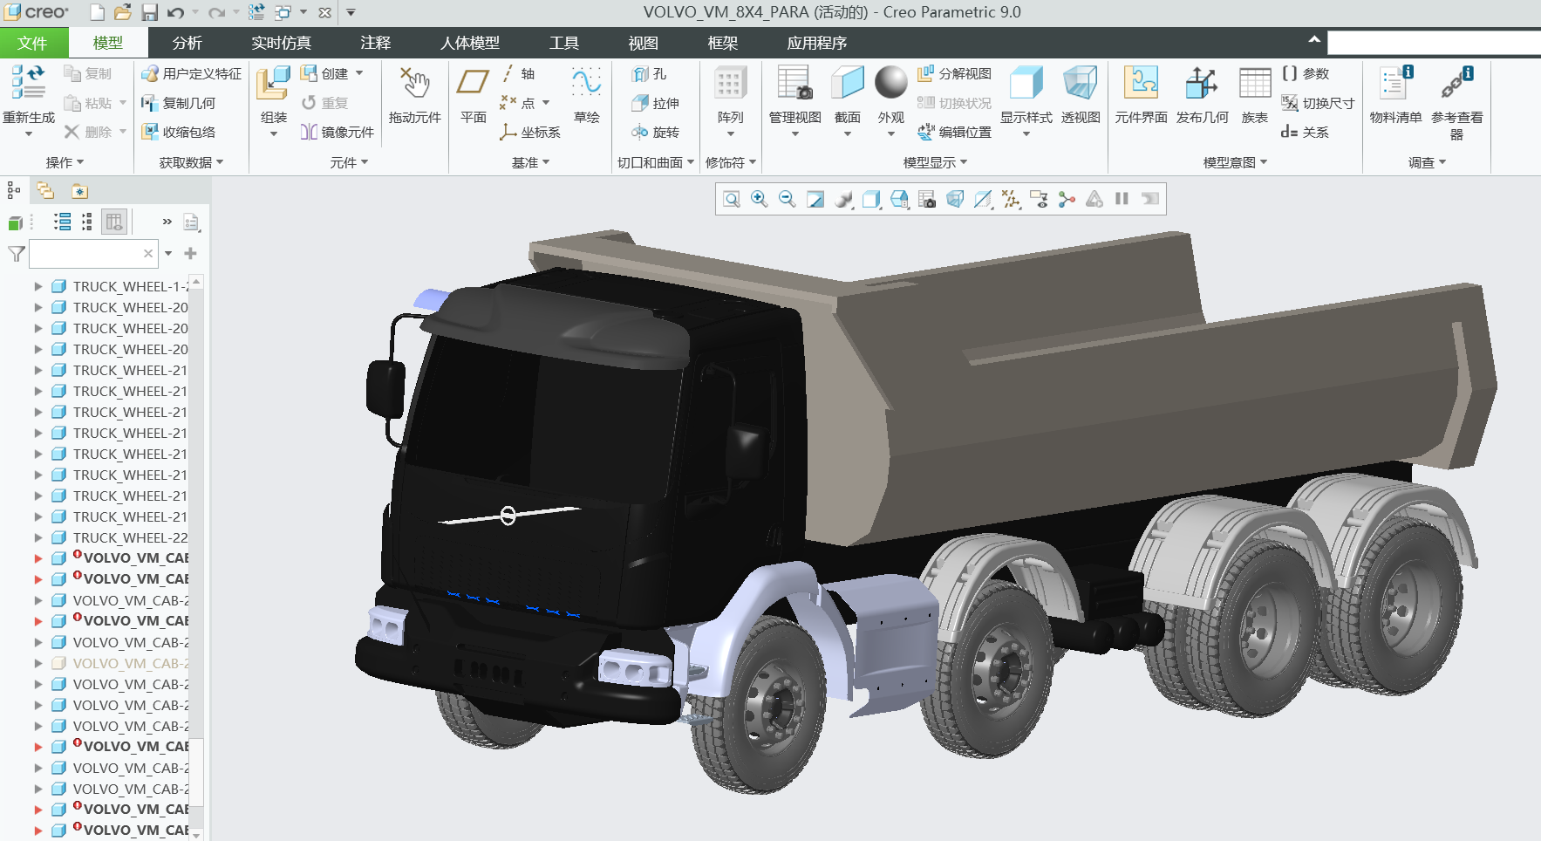Expand the 切口和曲面 group dropdown
The image size is (1541, 841).
[x=656, y=162]
